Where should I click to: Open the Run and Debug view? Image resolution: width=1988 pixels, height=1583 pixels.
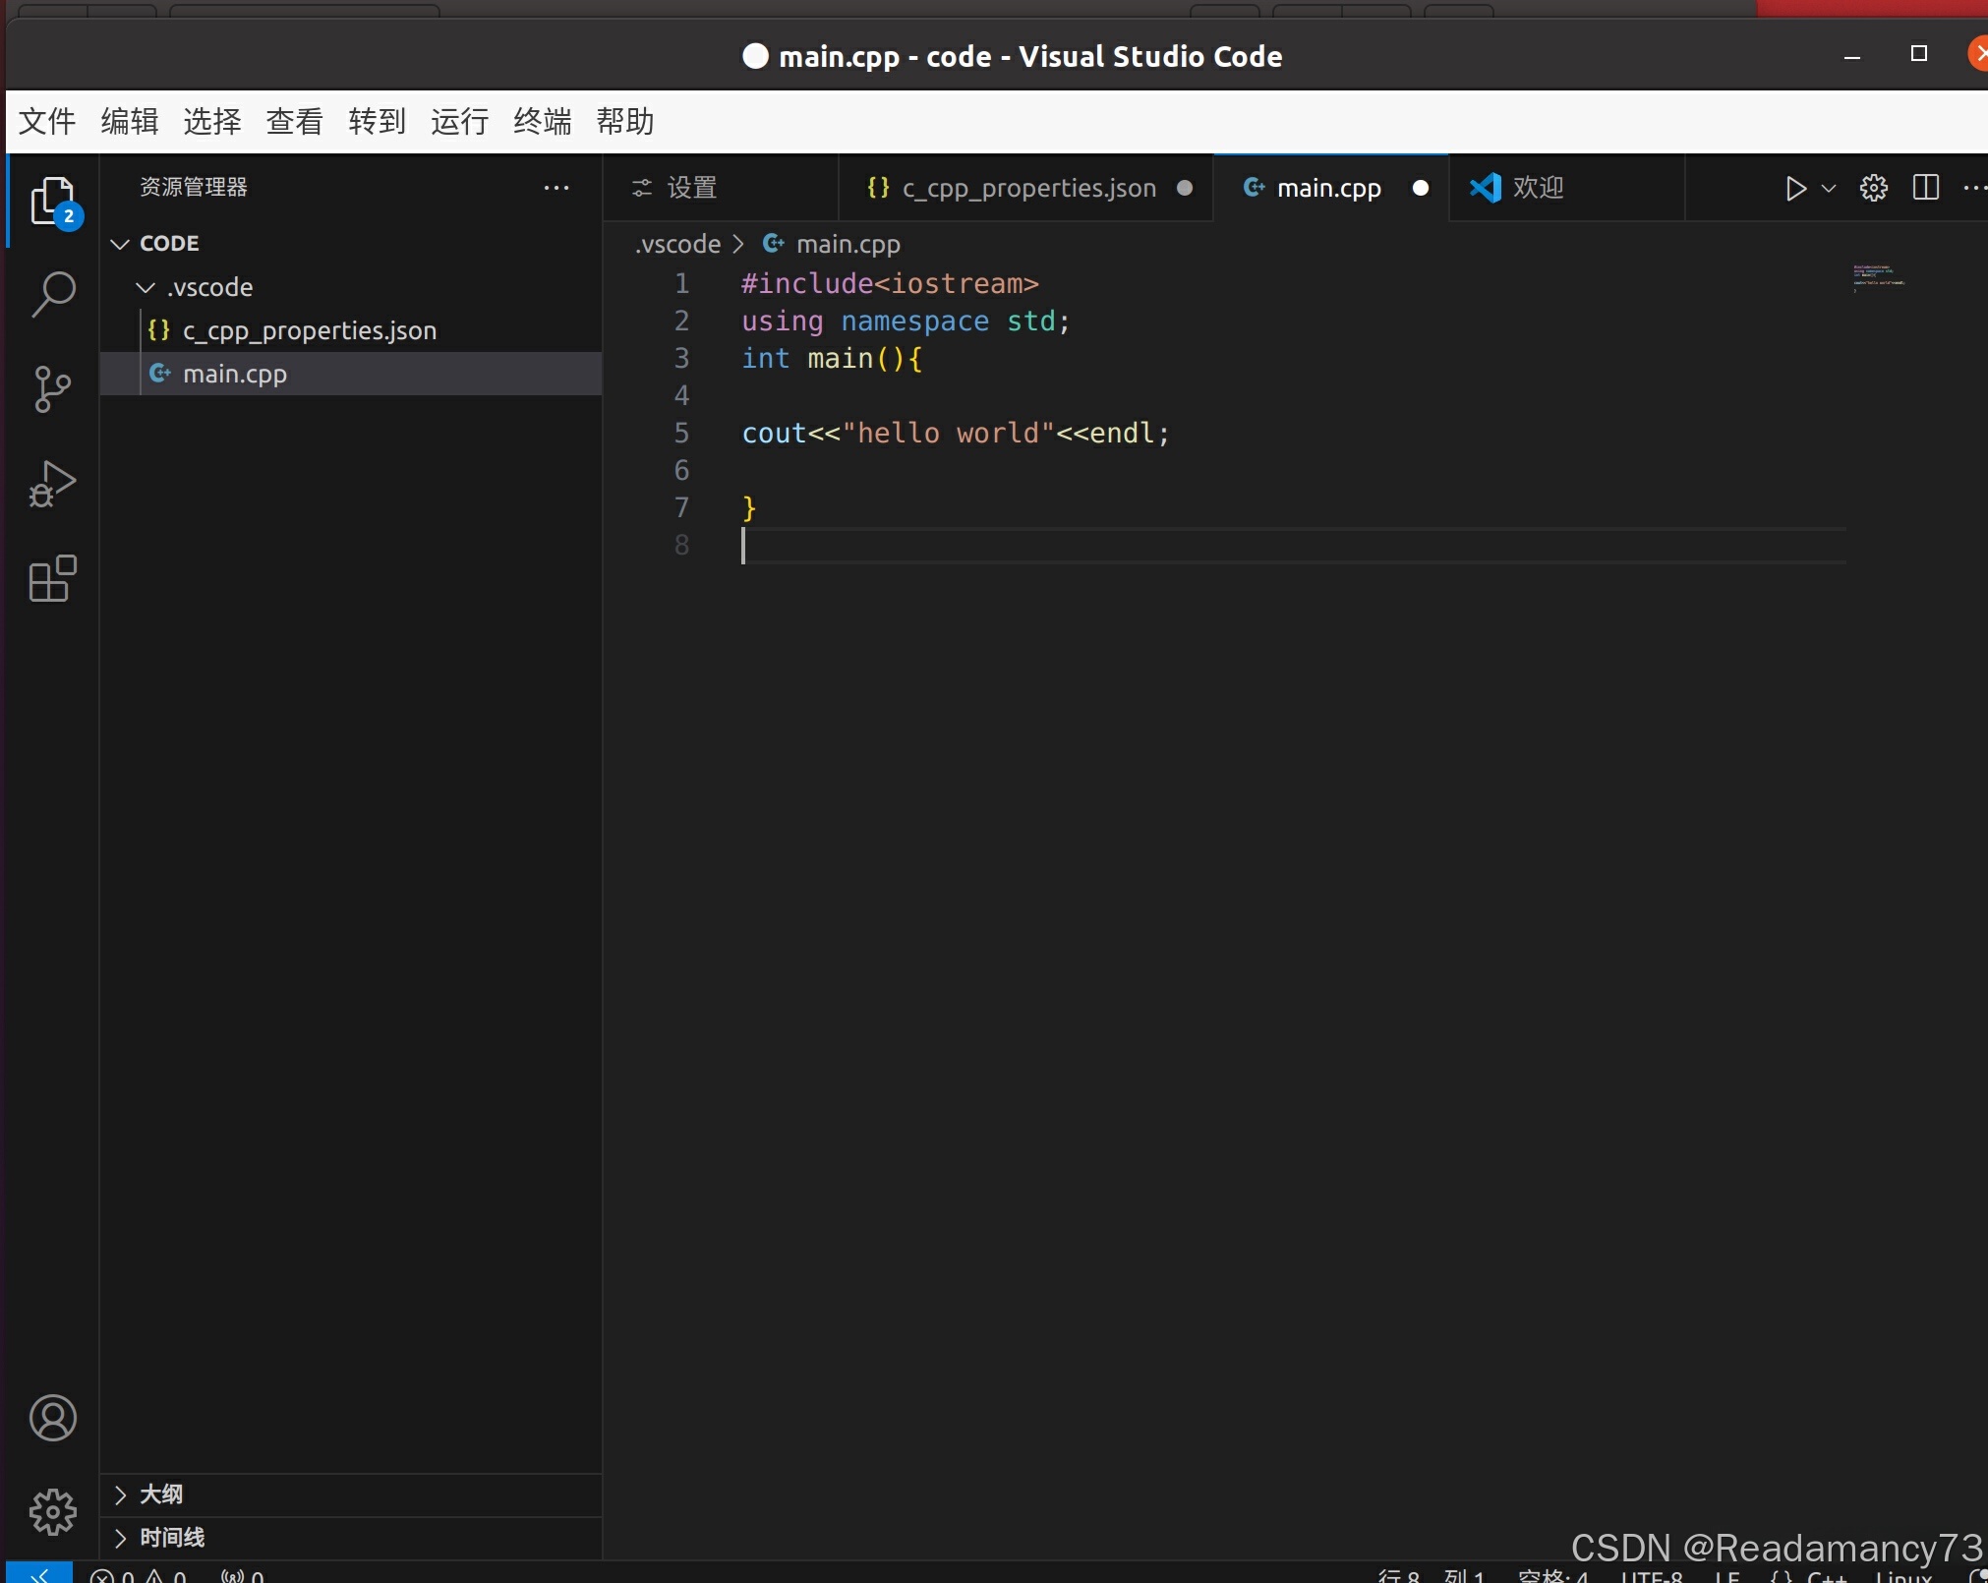point(53,483)
